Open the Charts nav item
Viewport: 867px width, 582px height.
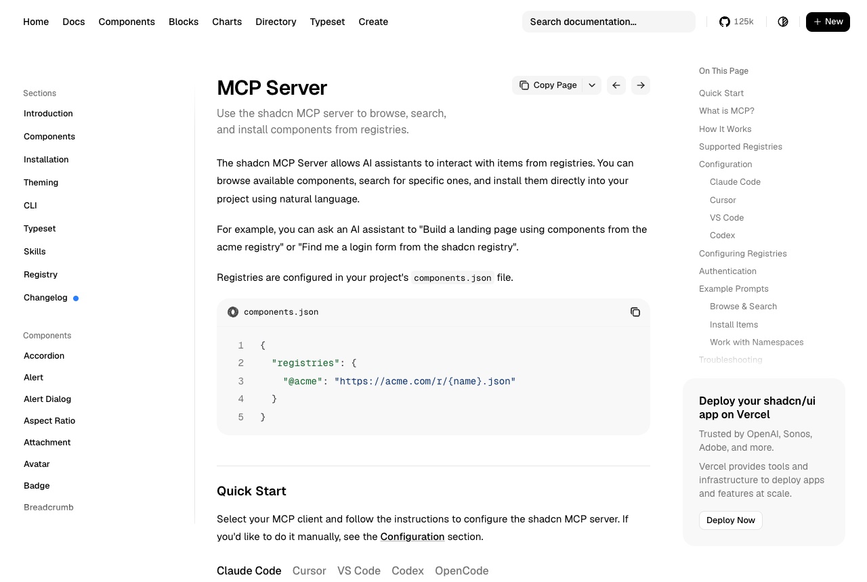pos(227,22)
